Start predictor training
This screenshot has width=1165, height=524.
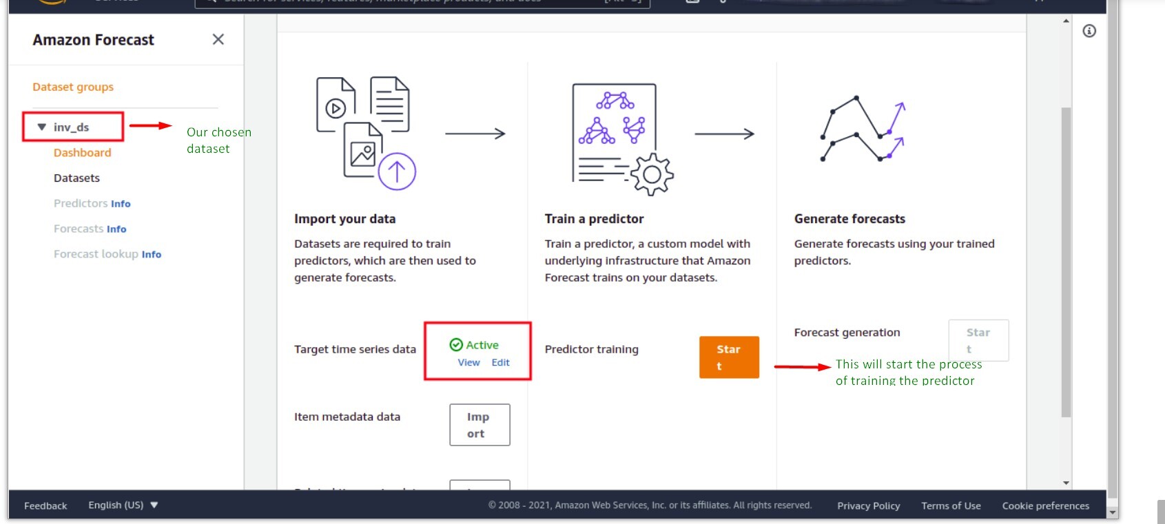click(x=729, y=357)
